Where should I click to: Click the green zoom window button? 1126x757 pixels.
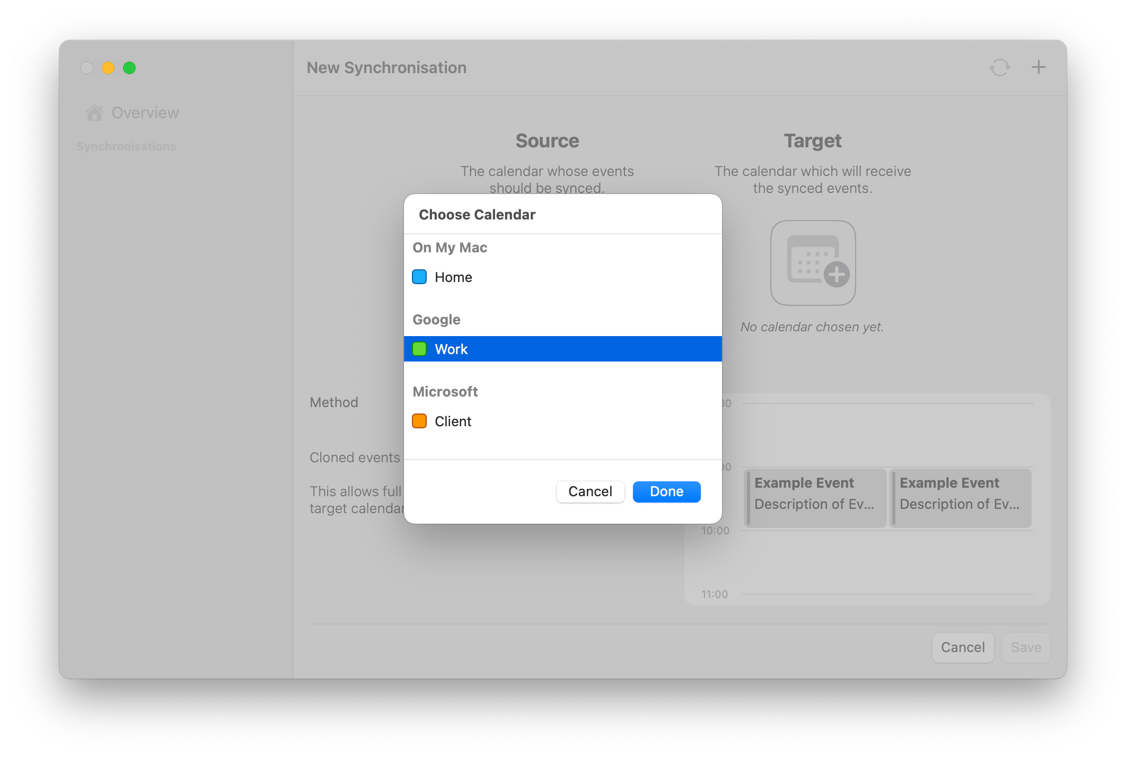point(129,68)
